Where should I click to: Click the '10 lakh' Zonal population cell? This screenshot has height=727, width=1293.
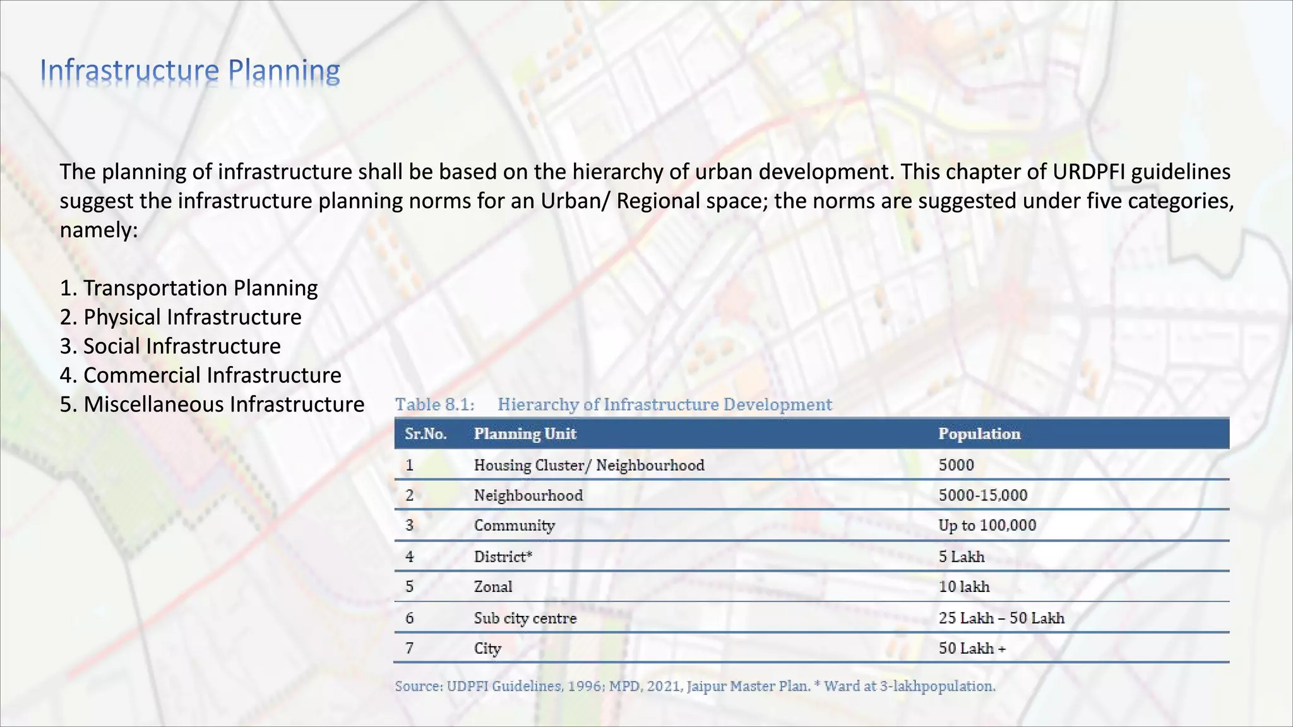963,587
